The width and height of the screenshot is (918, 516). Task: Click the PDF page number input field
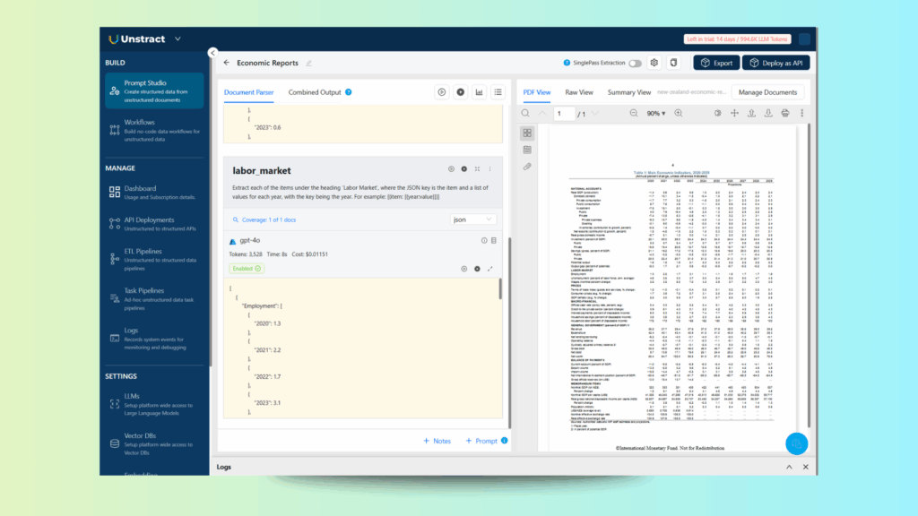(x=564, y=114)
